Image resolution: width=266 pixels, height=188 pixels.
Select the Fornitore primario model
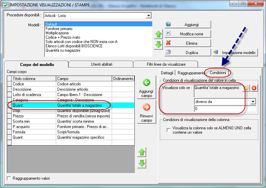tap(98, 29)
